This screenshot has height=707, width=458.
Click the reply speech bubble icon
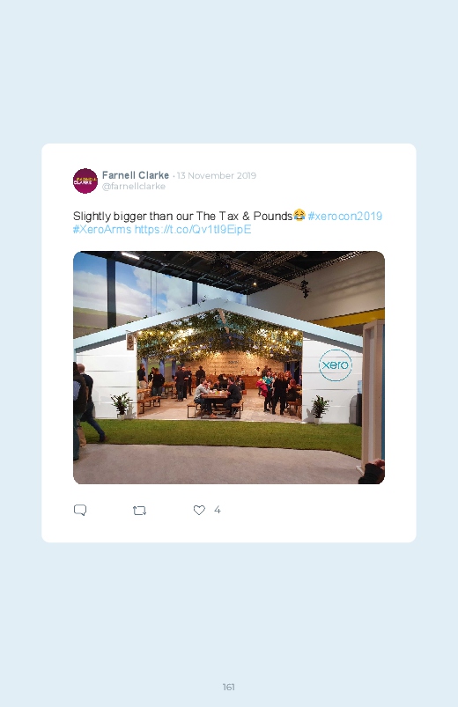coord(80,510)
